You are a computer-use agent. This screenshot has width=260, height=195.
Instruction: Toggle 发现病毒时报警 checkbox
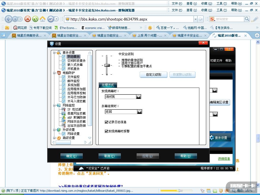pyautogui.click(x=106, y=131)
